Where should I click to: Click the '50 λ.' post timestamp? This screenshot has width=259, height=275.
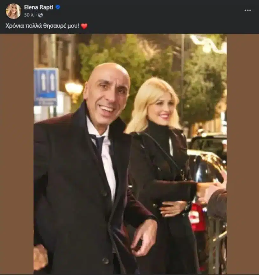[29, 15]
